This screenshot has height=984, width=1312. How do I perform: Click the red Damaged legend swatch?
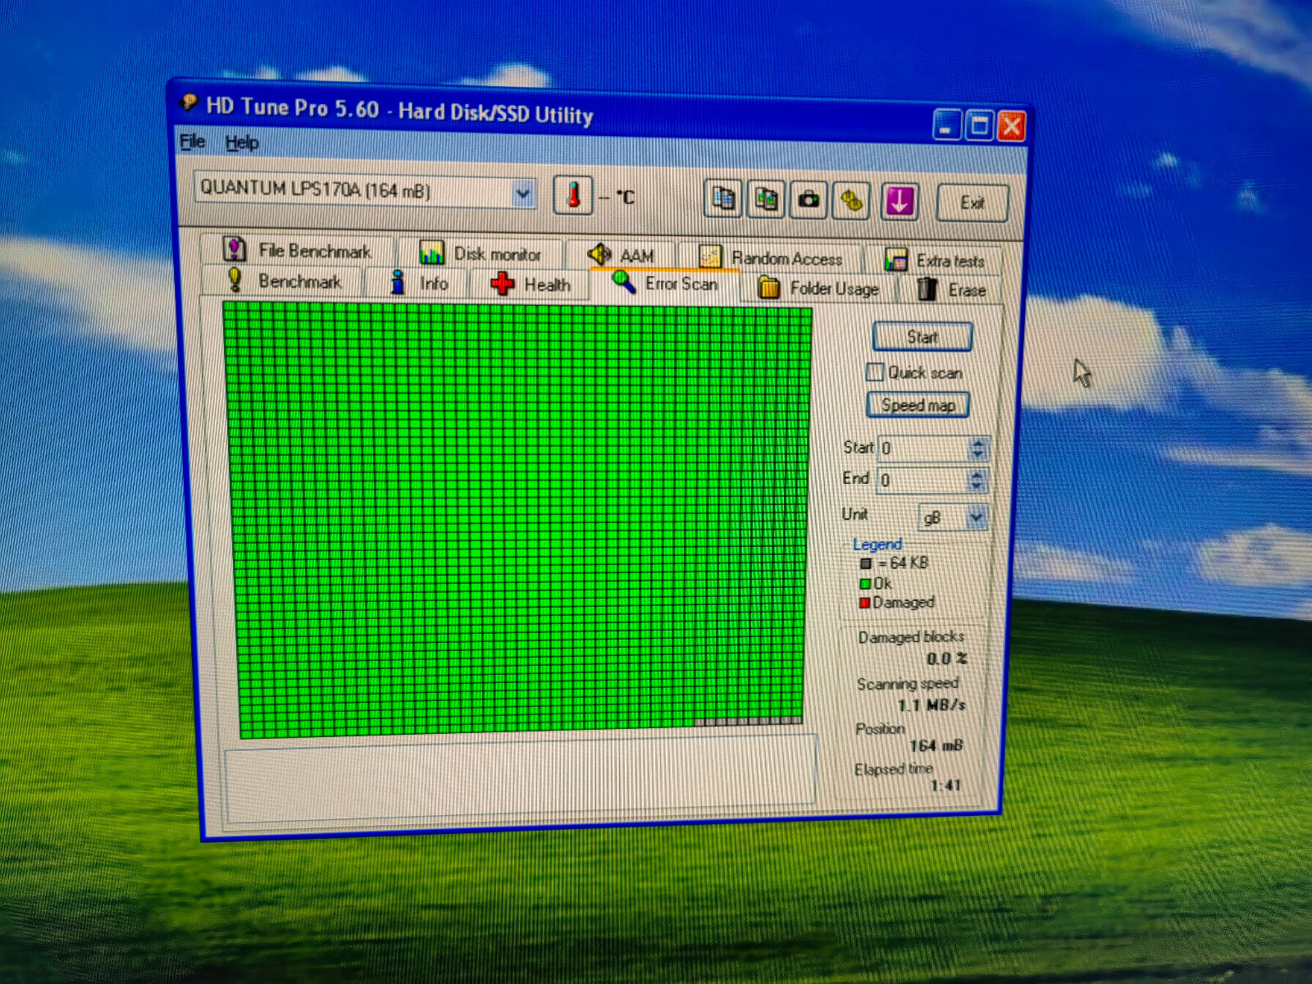864,603
